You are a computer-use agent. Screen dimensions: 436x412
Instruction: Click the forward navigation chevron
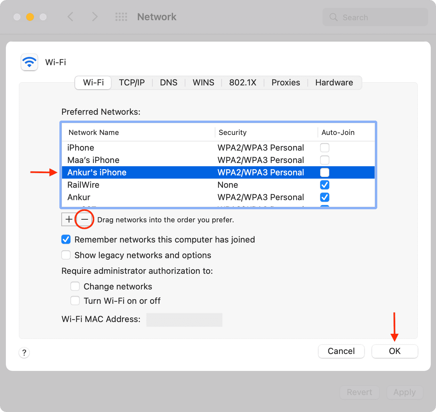pos(95,17)
